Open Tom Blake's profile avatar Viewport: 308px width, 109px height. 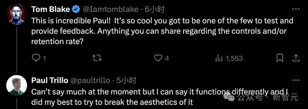(x=17, y=14)
